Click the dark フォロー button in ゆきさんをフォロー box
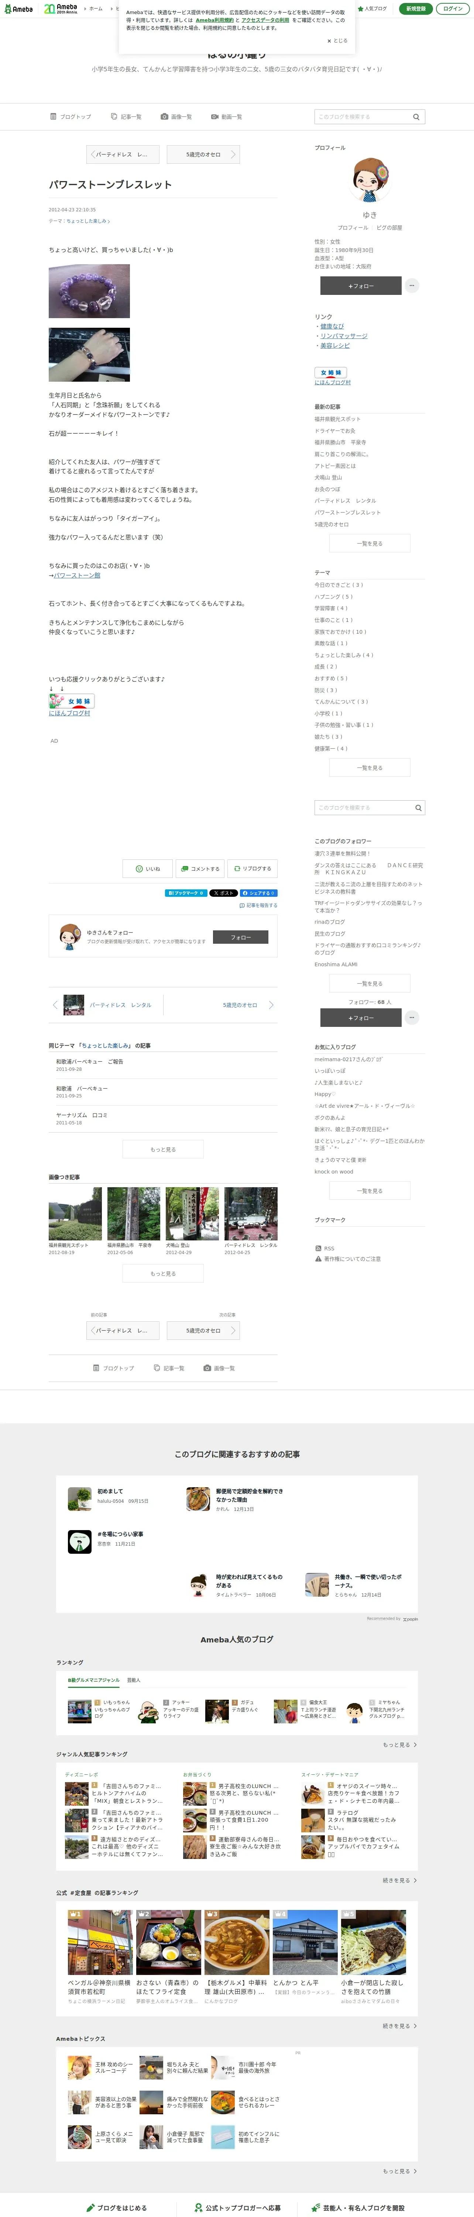The image size is (474, 2217). [241, 937]
